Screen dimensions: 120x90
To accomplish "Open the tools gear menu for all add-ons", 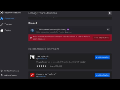I will (110, 13).
